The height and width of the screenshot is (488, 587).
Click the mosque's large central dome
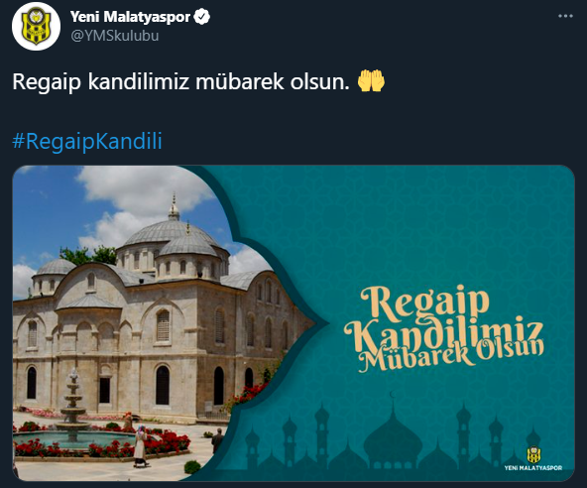point(171,229)
